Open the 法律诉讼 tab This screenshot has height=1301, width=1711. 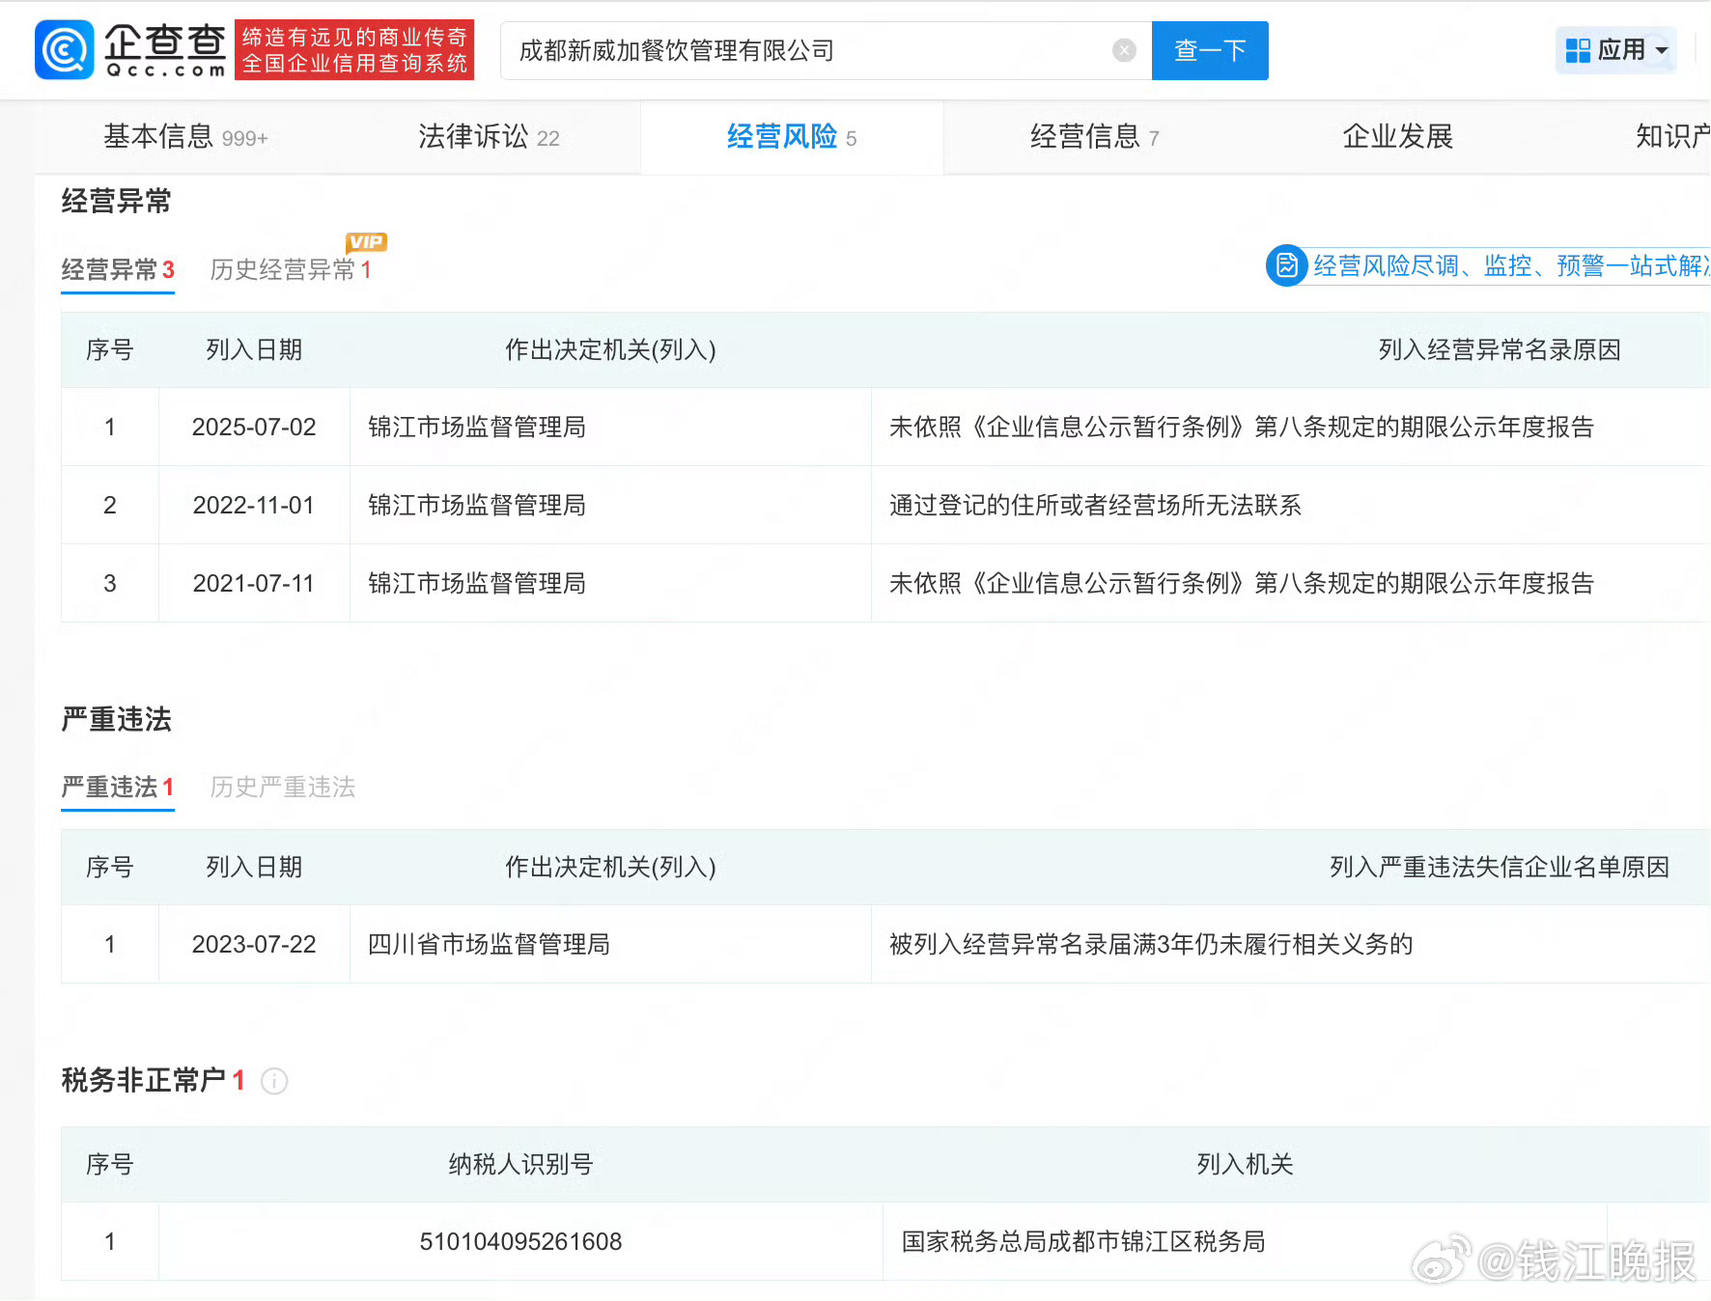[489, 137]
